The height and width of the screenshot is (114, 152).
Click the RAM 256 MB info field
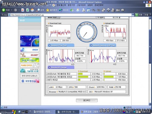click(117, 87)
